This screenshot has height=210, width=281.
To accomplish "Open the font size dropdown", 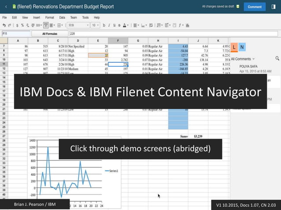I will (x=95, y=25).
